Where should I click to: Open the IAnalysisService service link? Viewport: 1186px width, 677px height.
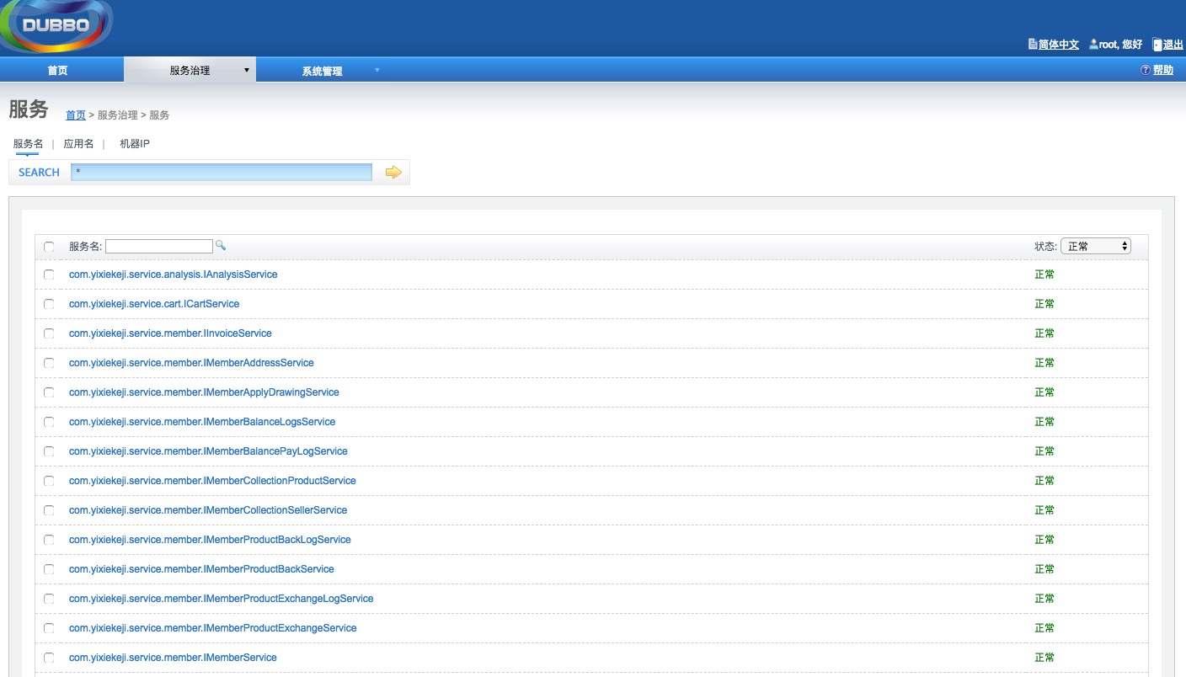tap(173, 275)
